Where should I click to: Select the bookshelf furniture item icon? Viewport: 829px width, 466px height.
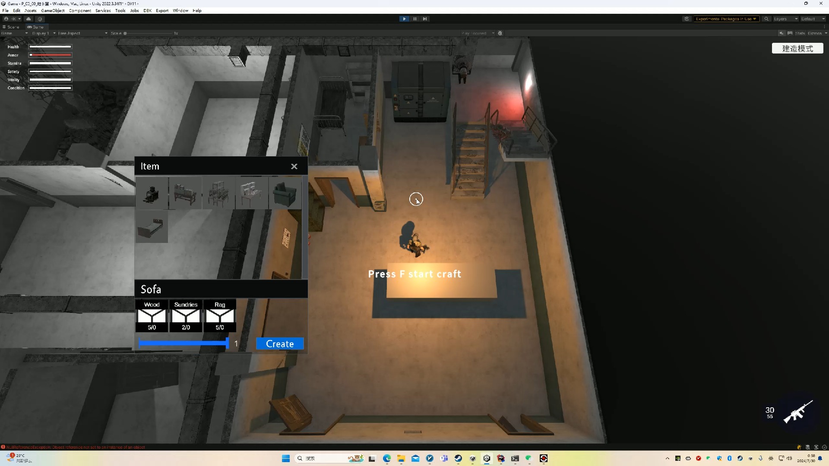pos(218,193)
